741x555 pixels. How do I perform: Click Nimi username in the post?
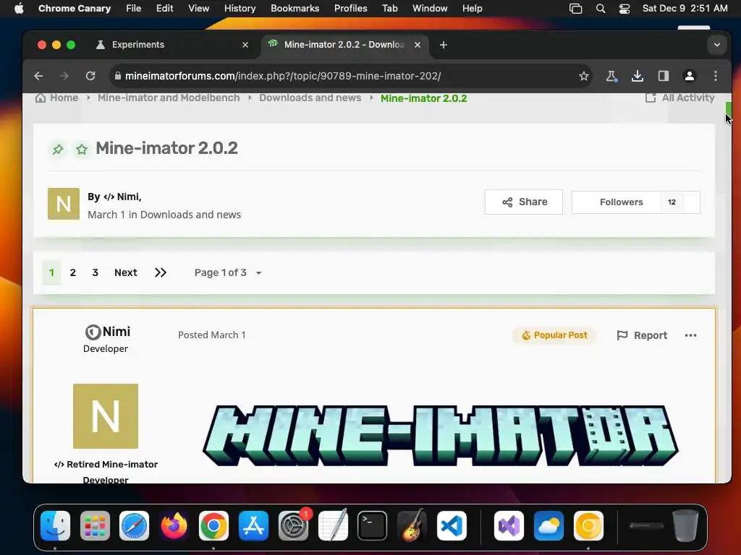click(117, 332)
